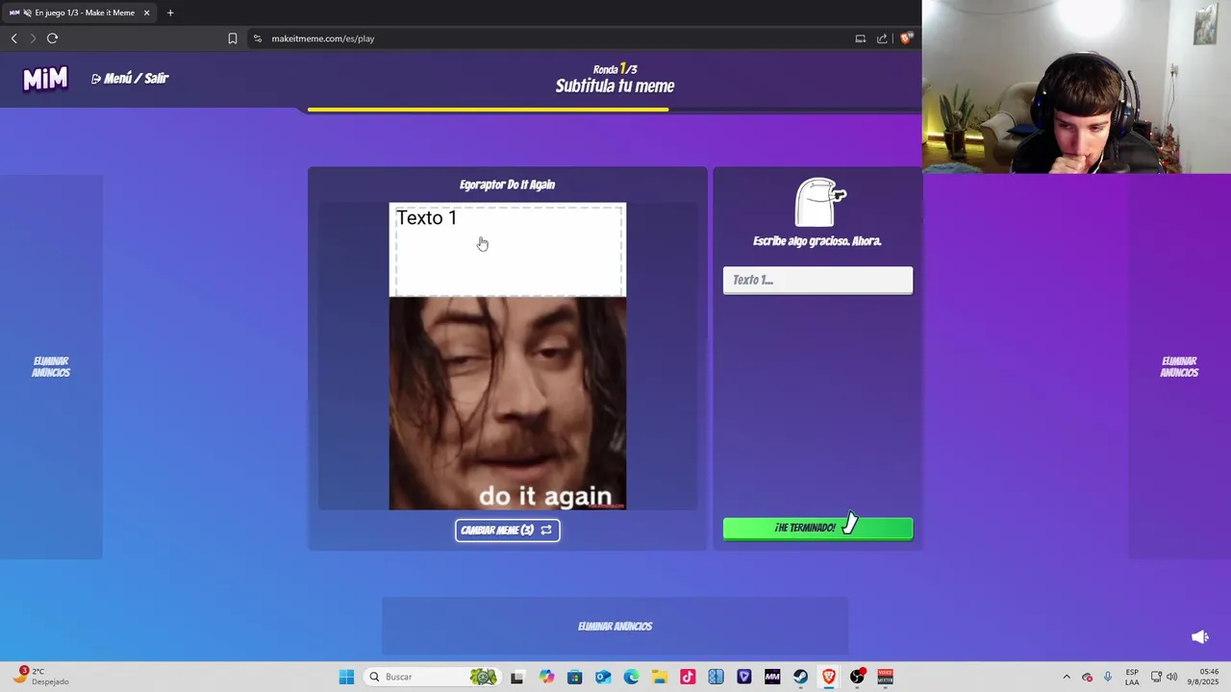Image resolution: width=1231 pixels, height=692 pixels.
Task: Click the 'do it again' meme image
Action: click(x=507, y=403)
